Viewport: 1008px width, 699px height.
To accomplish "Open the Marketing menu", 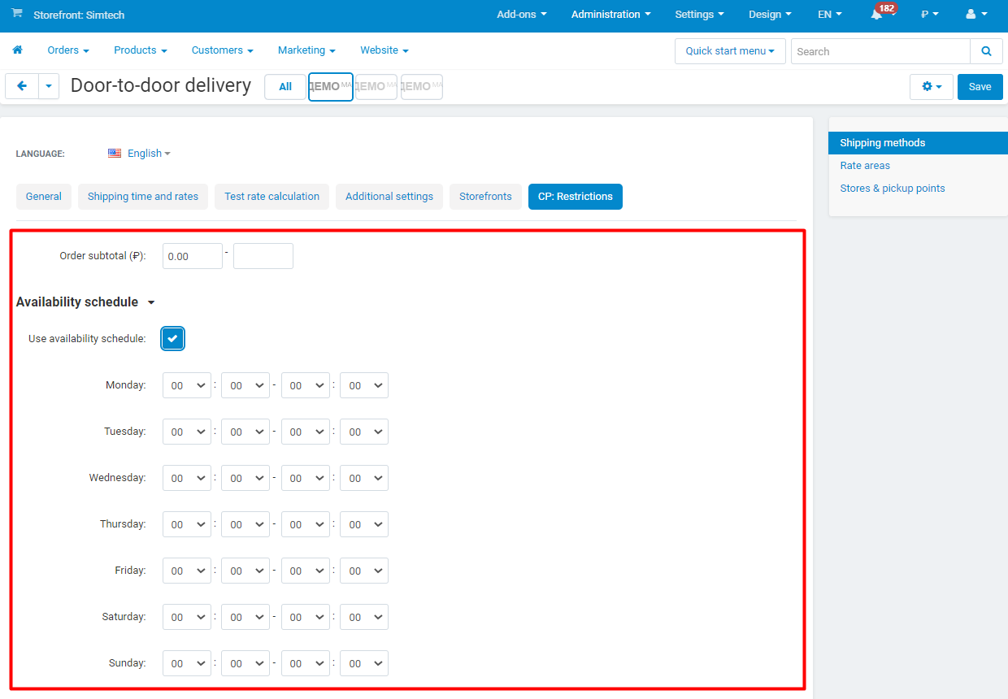I will tap(306, 50).
